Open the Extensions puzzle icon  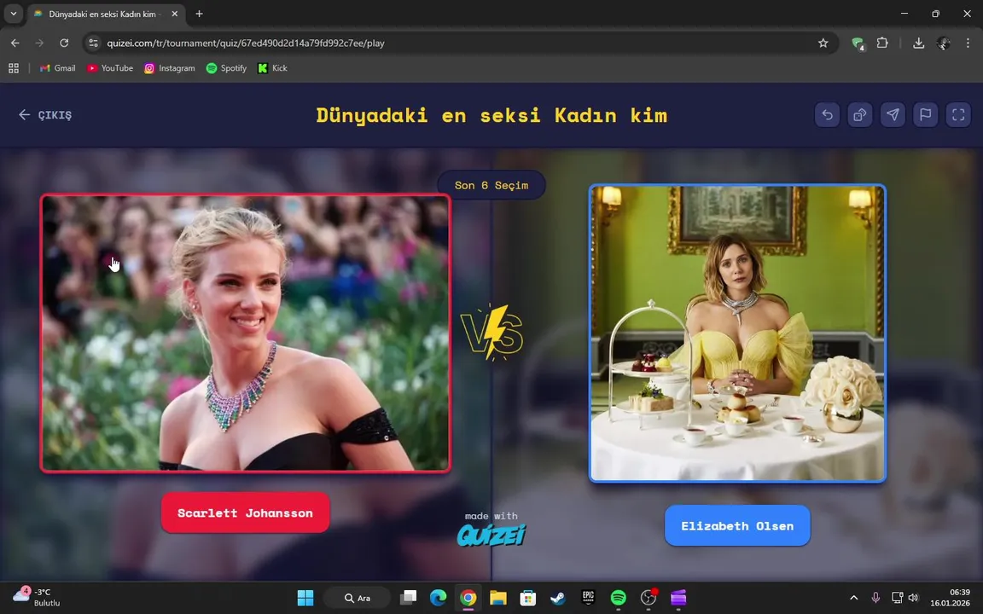882,43
